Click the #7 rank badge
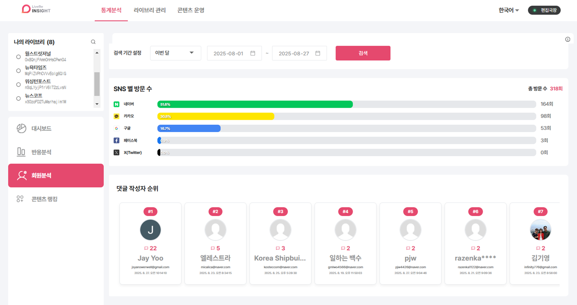The height and width of the screenshot is (305, 577). pyautogui.click(x=541, y=211)
